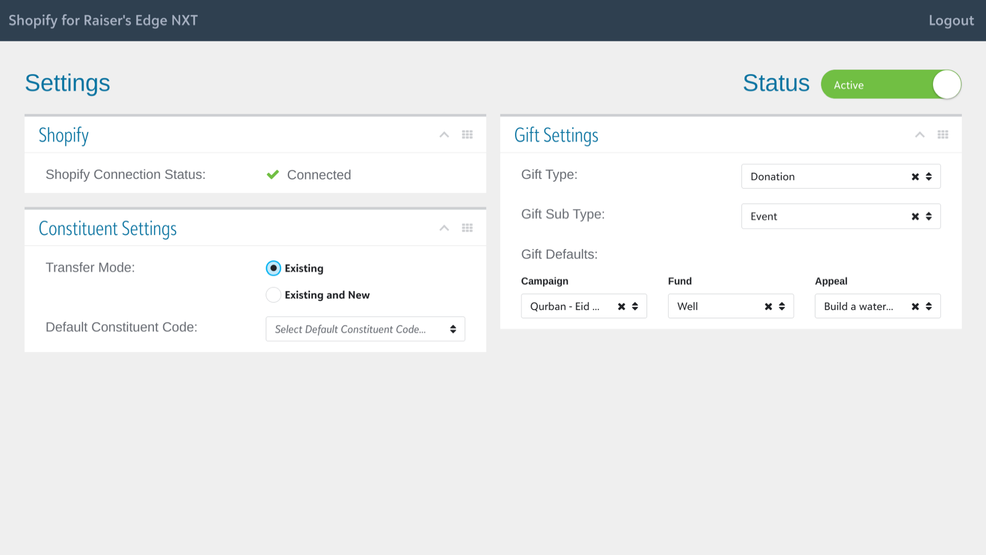Click the Gift Settings panel title
This screenshot has height=555, width=986.
(x=556, y=135)
